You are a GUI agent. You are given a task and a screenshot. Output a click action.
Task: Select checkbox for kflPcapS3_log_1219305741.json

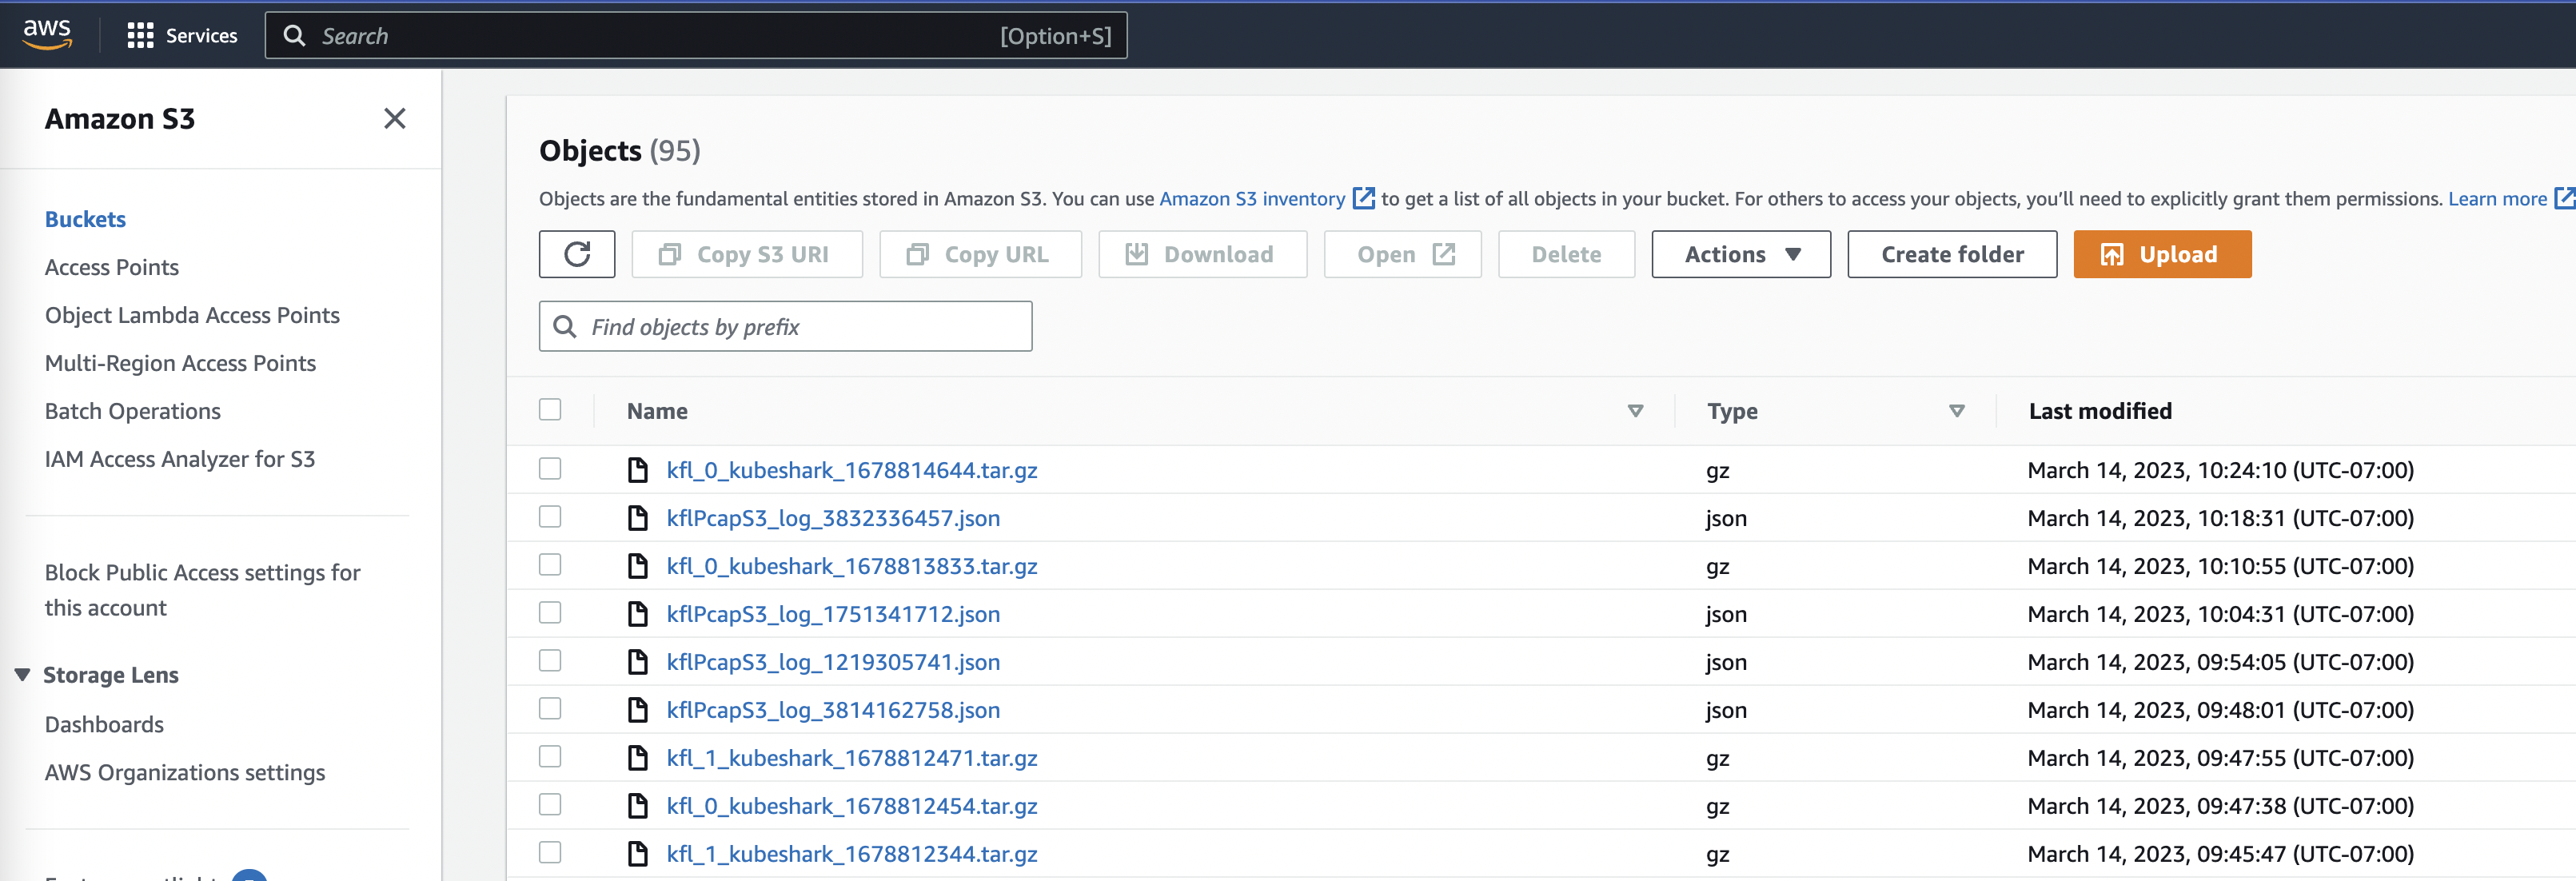point(550,661)
